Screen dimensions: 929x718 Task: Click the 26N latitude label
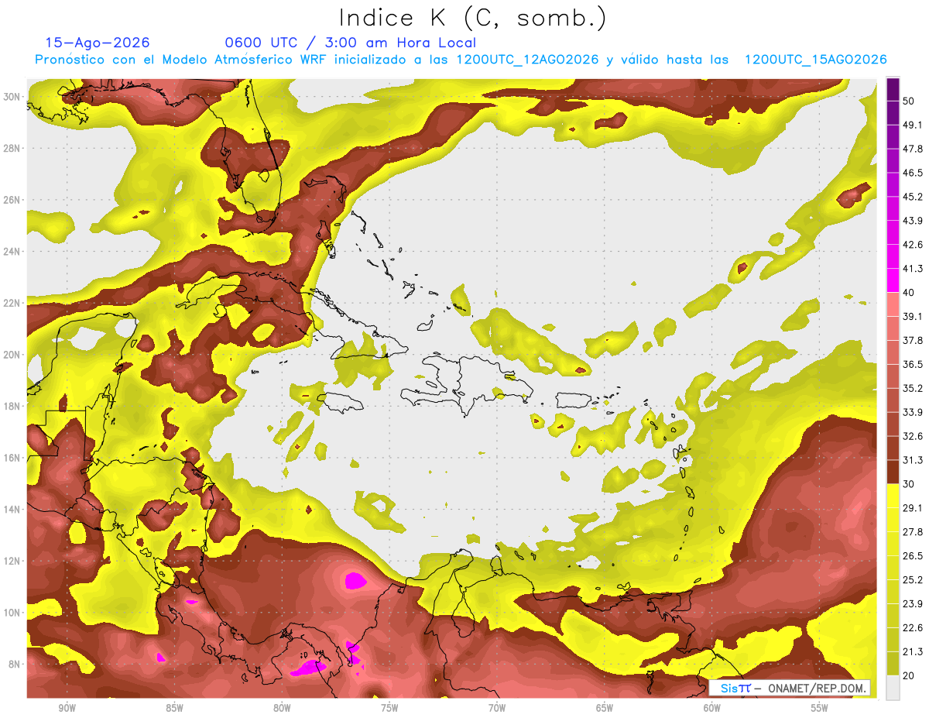click(x=12, y=200)
